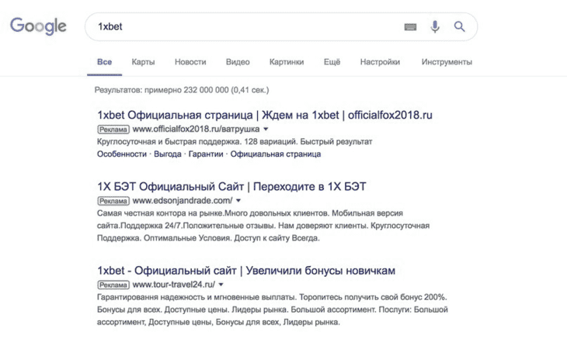567x349 pixels.
Task: Switch to the Картинки tab
Action: tap(287, 62)
